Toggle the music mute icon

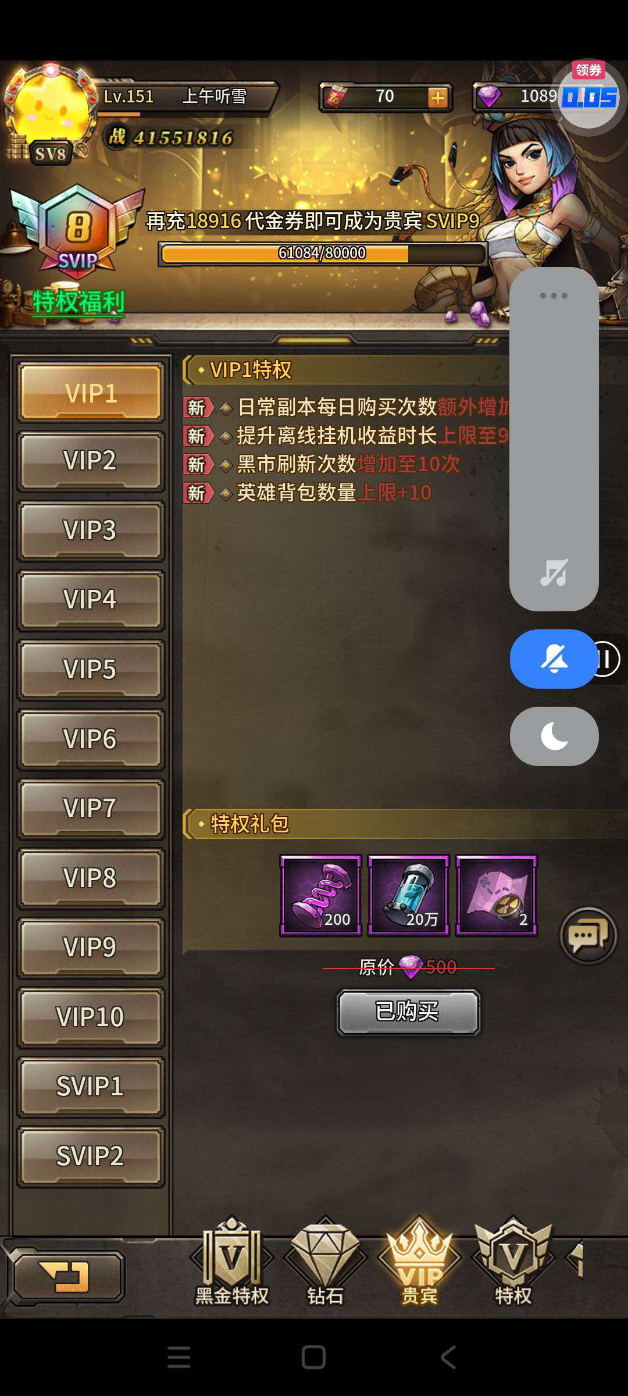pos(554,573)
